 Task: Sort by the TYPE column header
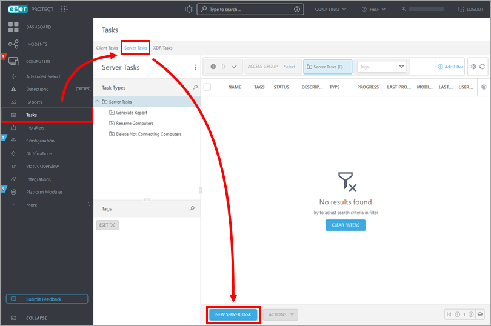click(335, 87)
